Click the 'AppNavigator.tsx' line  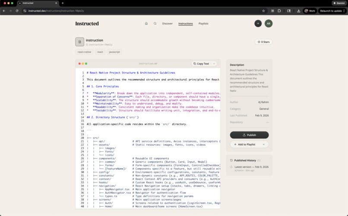[x=117, y=189]
